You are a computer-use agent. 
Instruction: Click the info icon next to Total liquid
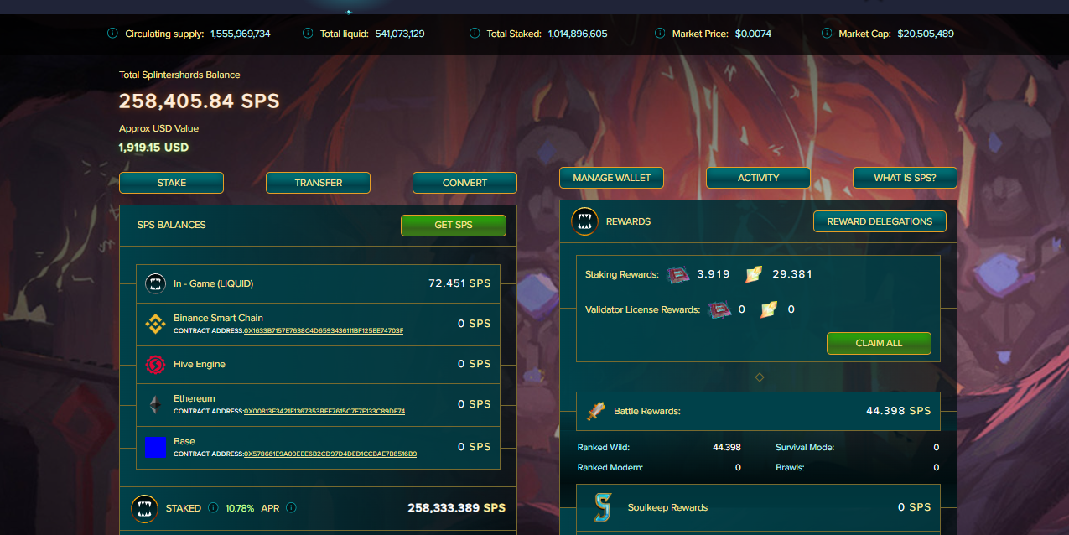308,34
